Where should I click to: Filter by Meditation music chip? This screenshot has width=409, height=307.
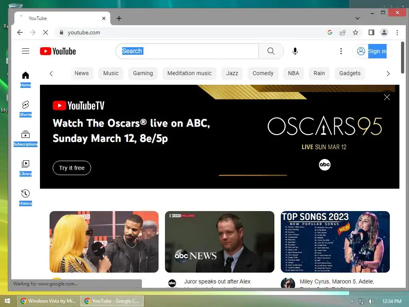click(190, 74)
